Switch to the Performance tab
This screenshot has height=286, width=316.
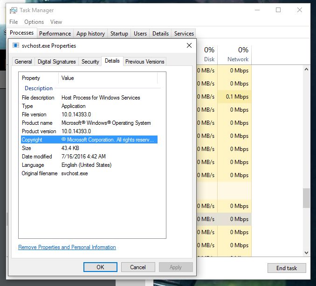[55, 34]
